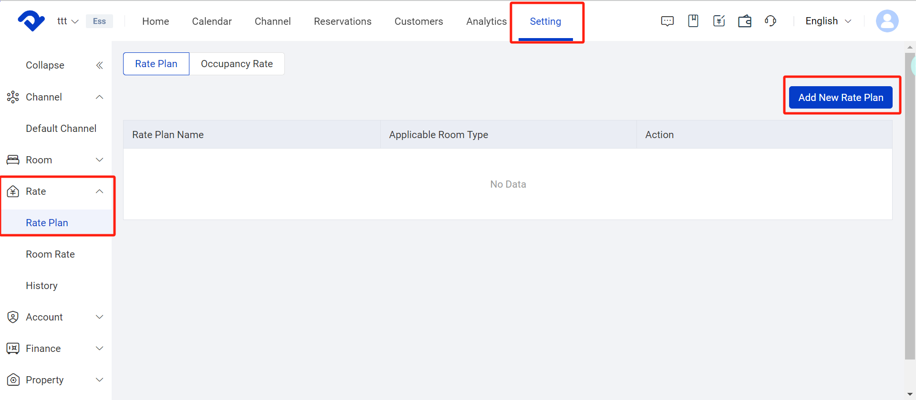Image resolution: width=916 pixels, height=400 pixels.
Task: Open Room Rate in sidebar
Action: (50, 254)
